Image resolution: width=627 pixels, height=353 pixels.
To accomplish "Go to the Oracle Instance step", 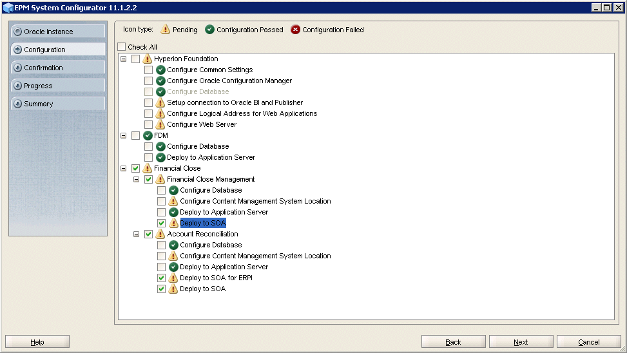I will (58, 32).
